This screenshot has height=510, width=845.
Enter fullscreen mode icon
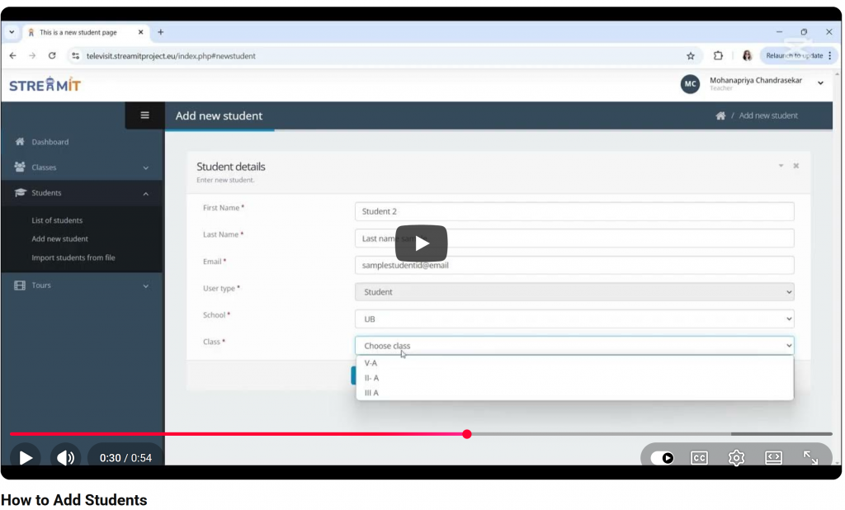click(810, 457)
